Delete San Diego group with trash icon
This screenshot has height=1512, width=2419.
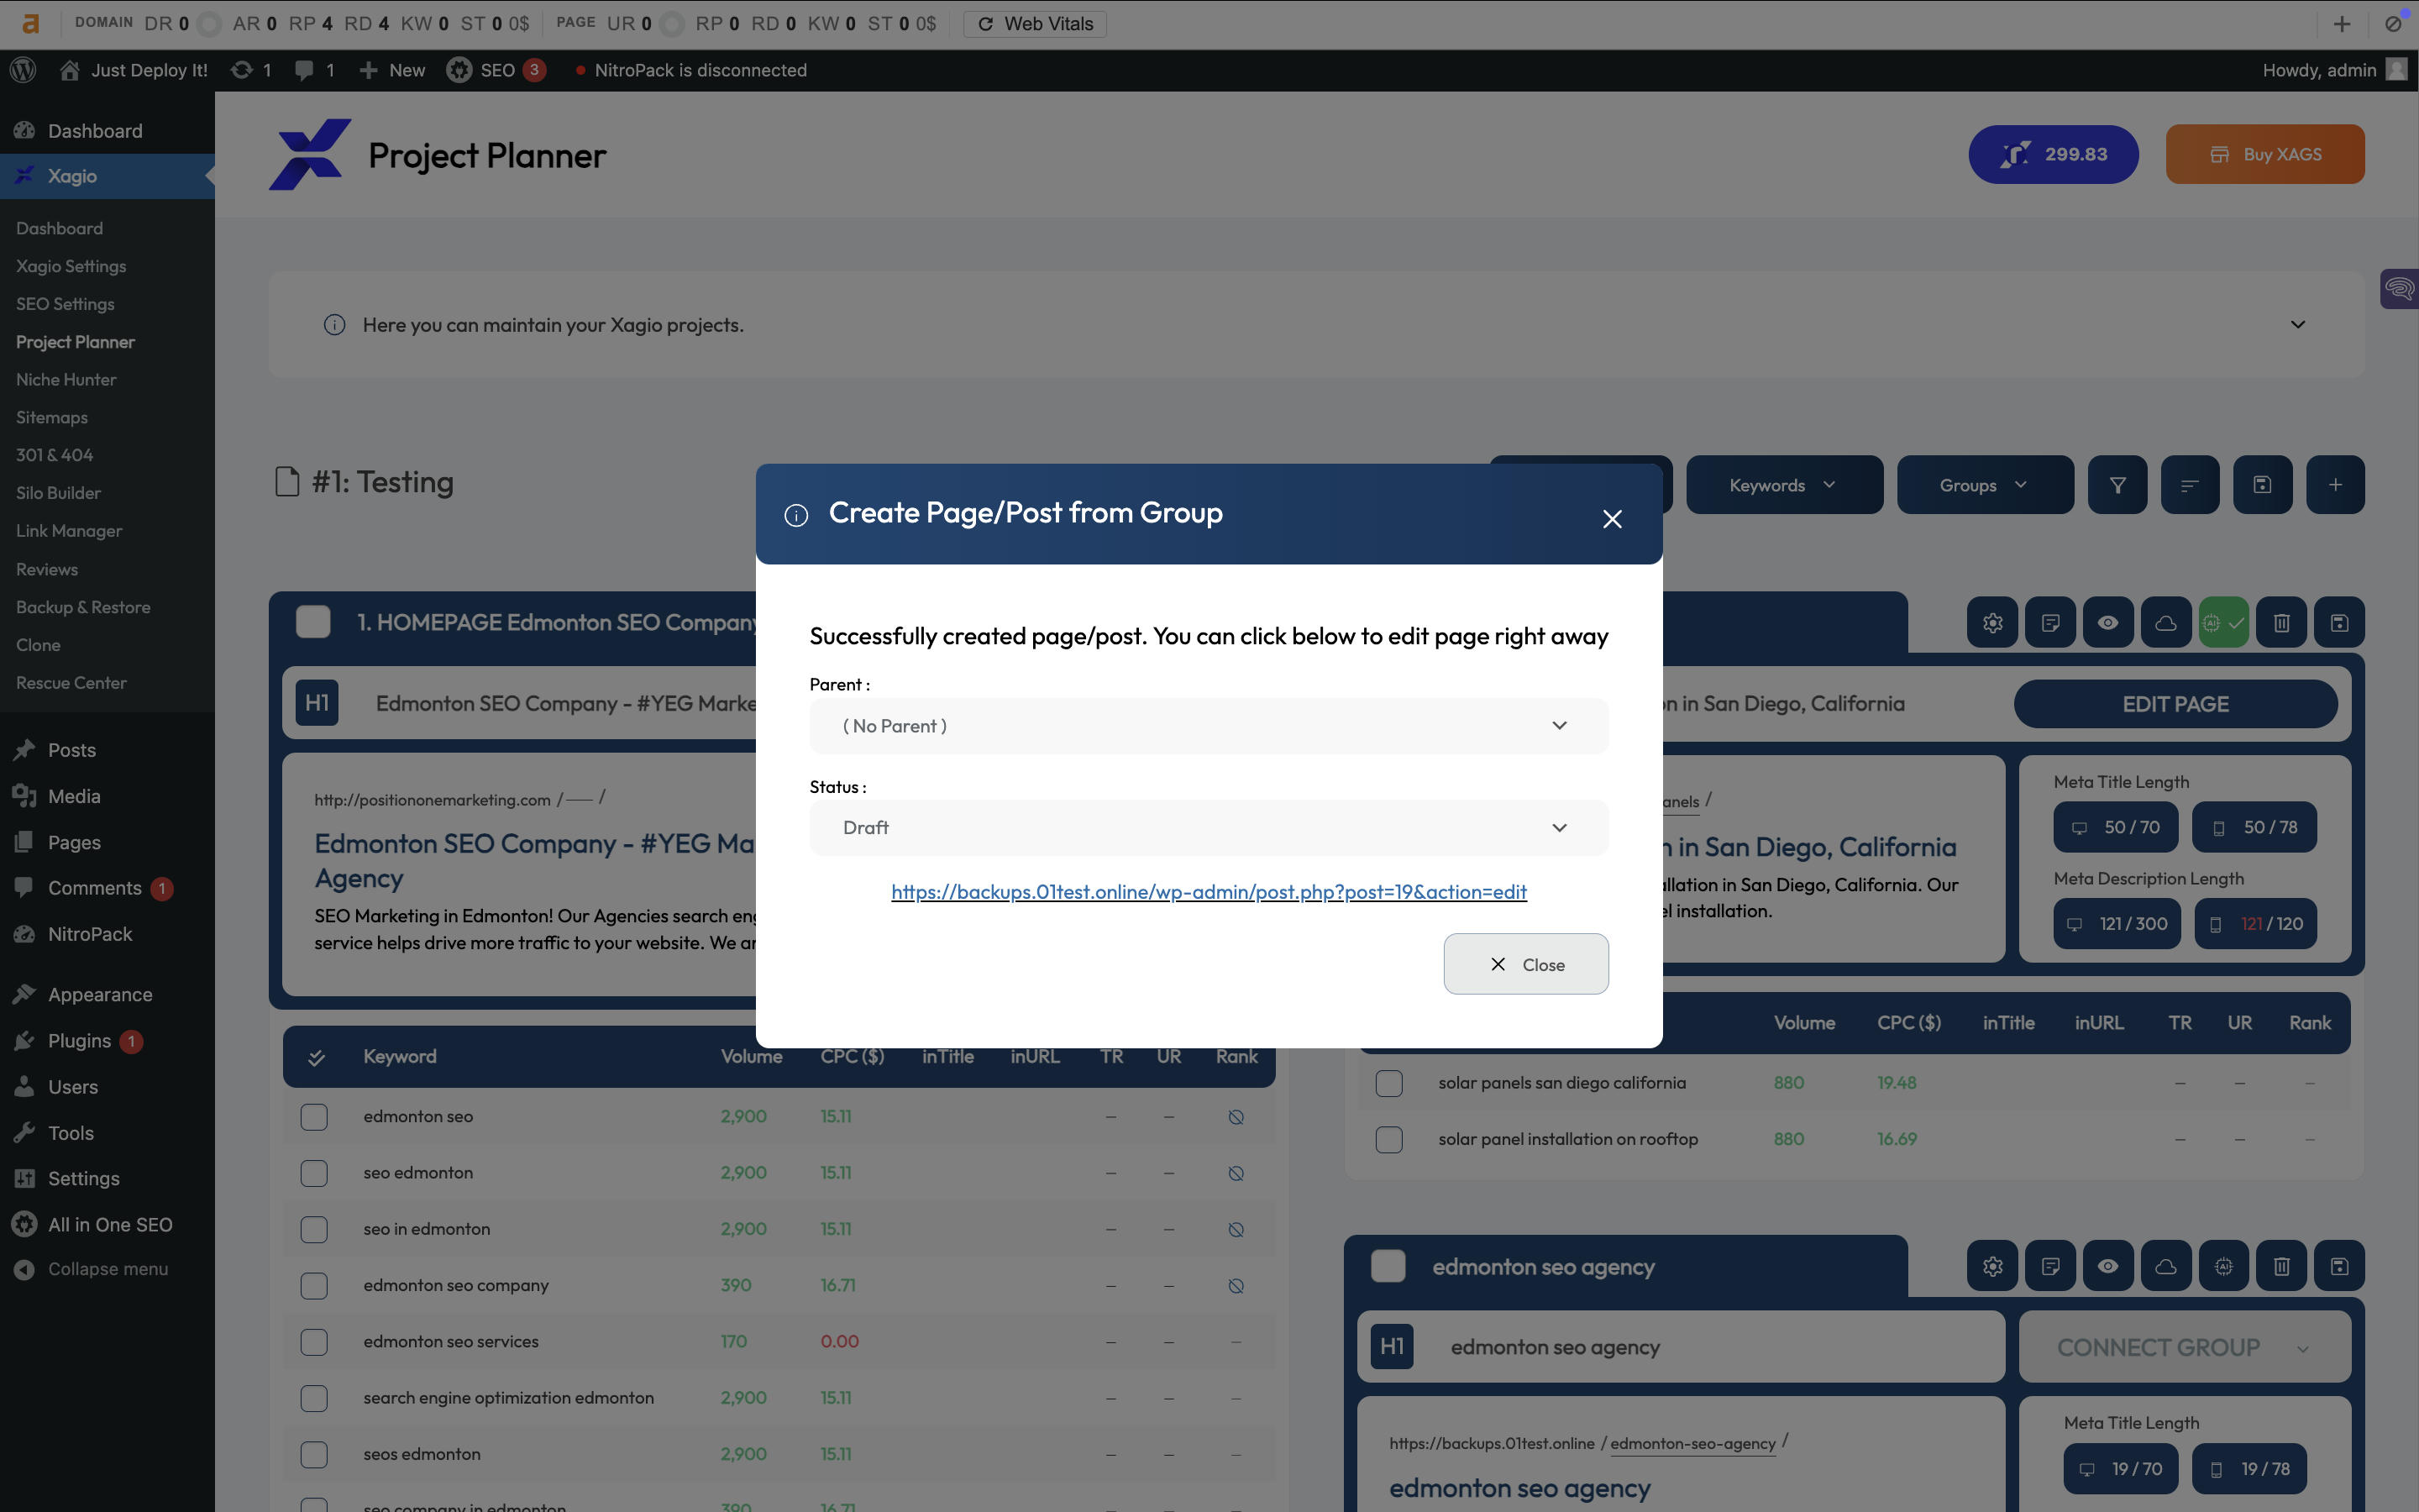tap(2281, 623)
